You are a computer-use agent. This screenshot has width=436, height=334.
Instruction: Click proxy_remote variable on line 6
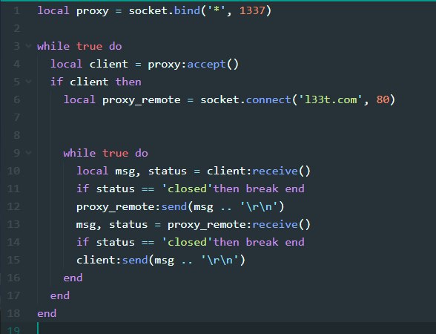141,99
